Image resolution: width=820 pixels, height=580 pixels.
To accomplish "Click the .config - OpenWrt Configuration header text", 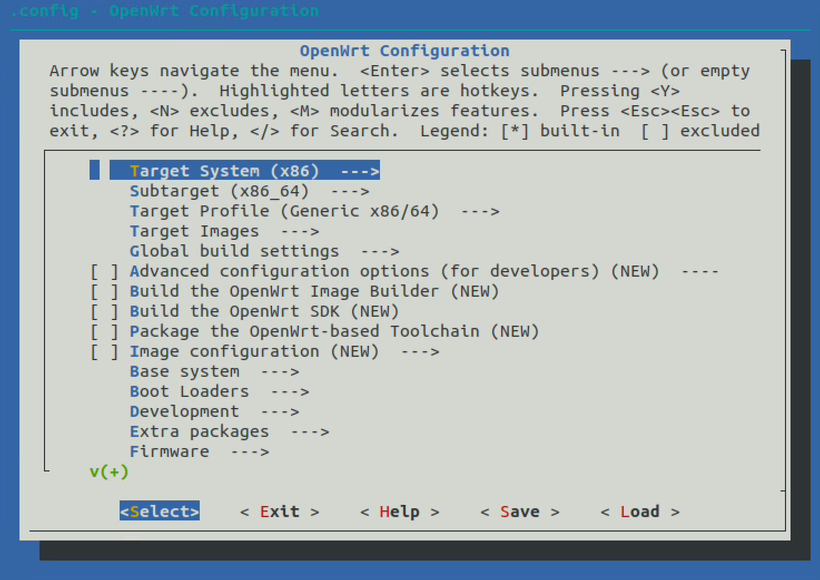I will point(165,11).
